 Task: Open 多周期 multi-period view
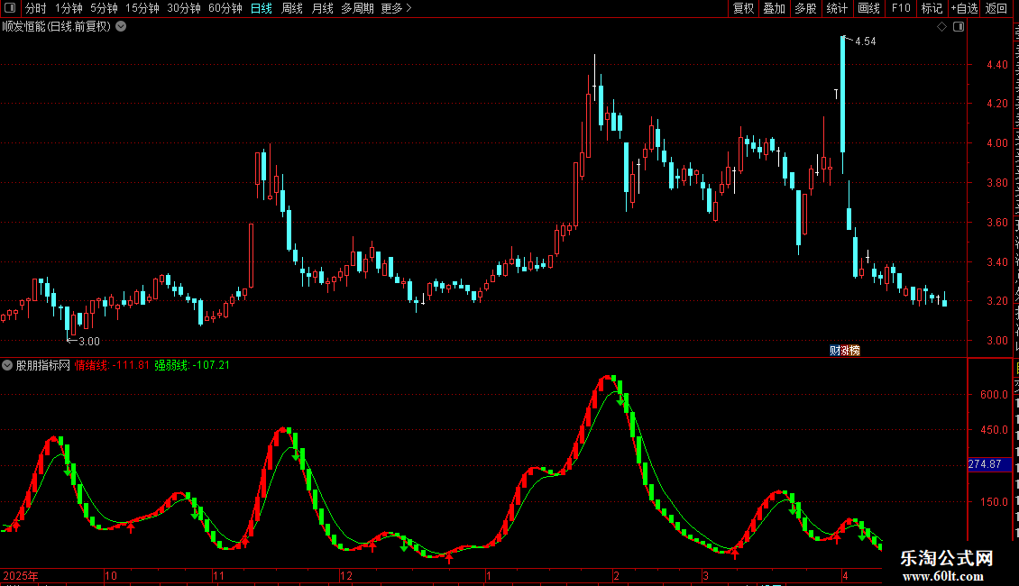coord(357,8)
